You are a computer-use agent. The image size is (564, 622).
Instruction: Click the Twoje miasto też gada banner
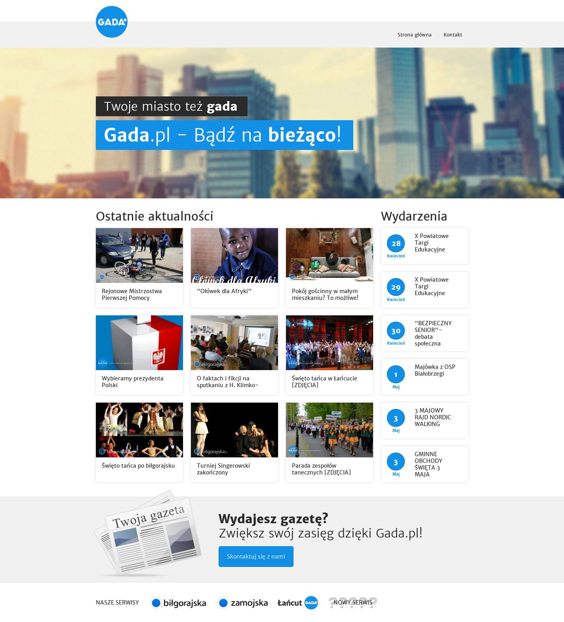coord(171,106)
